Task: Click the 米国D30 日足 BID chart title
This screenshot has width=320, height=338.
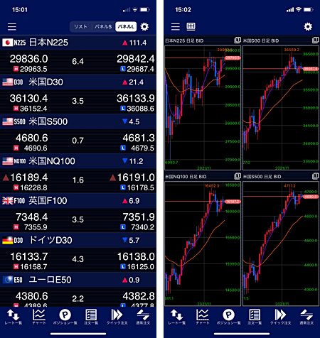Action: pyautogui.click(x=261, y=40)
